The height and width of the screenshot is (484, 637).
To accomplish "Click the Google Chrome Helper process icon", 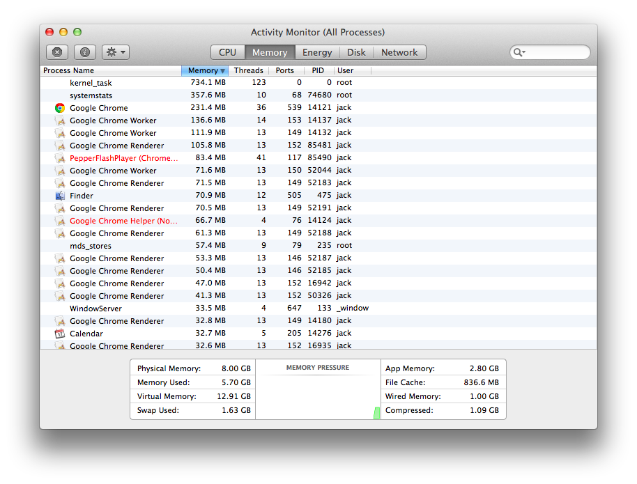I will 60,221.
